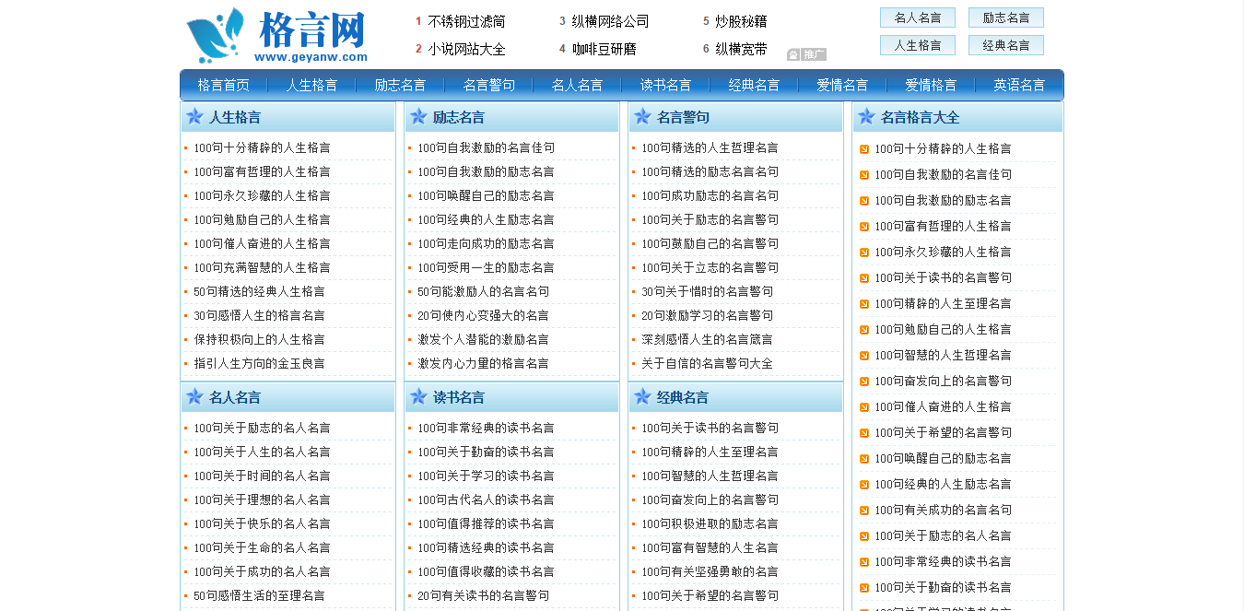Click orange arrow icon before 100句关于读书的名言警句 in sidebar
The width and height of the screenshot is (1244, 611).
click(864, 278)
